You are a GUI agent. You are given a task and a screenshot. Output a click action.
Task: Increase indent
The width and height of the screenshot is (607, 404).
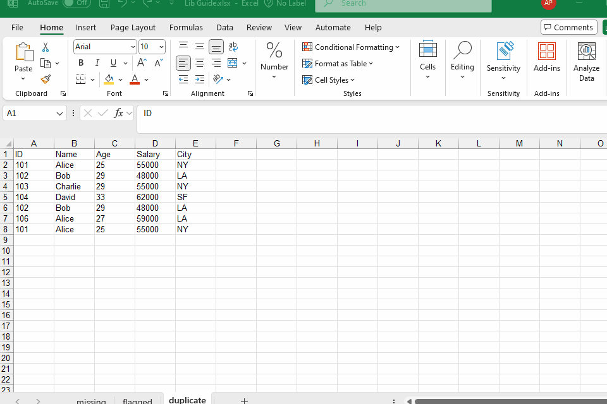pyautogui.click(x=200, y=80)
